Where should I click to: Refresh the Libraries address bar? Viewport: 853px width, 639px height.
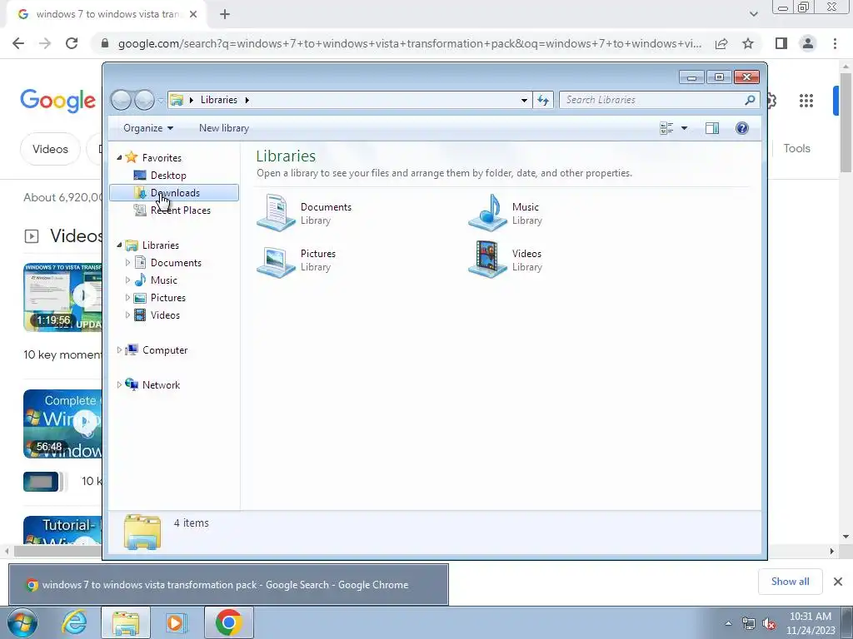point(543,100)
